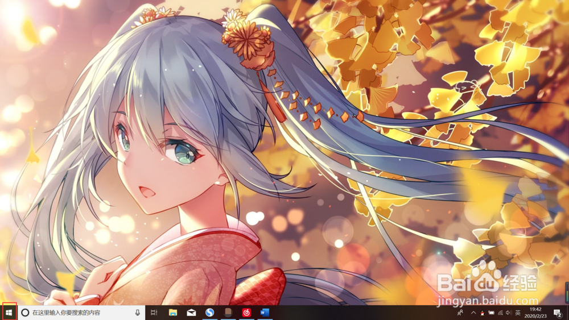This screenshot has width=569, height=320.
Task: Check battery status tray icon
Action: (492, 313)
